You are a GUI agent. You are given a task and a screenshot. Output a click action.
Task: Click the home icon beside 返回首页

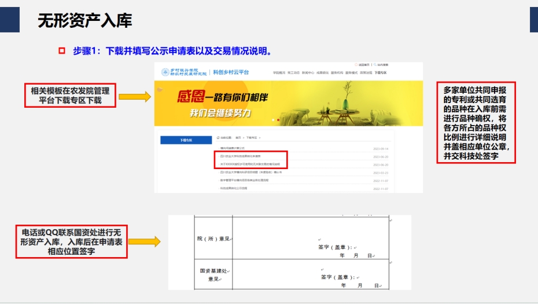pos(356,64)
